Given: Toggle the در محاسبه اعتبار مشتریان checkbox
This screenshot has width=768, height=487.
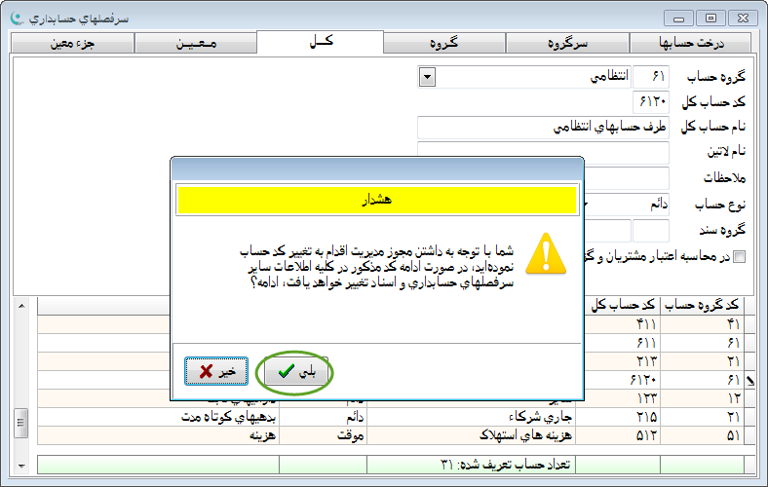Looking at the screenshot, I should point(740,256).
